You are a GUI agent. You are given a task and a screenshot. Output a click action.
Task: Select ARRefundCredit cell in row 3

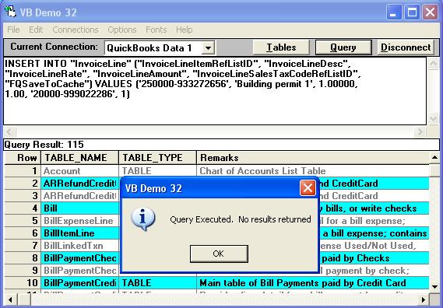[x=79, y=196]
